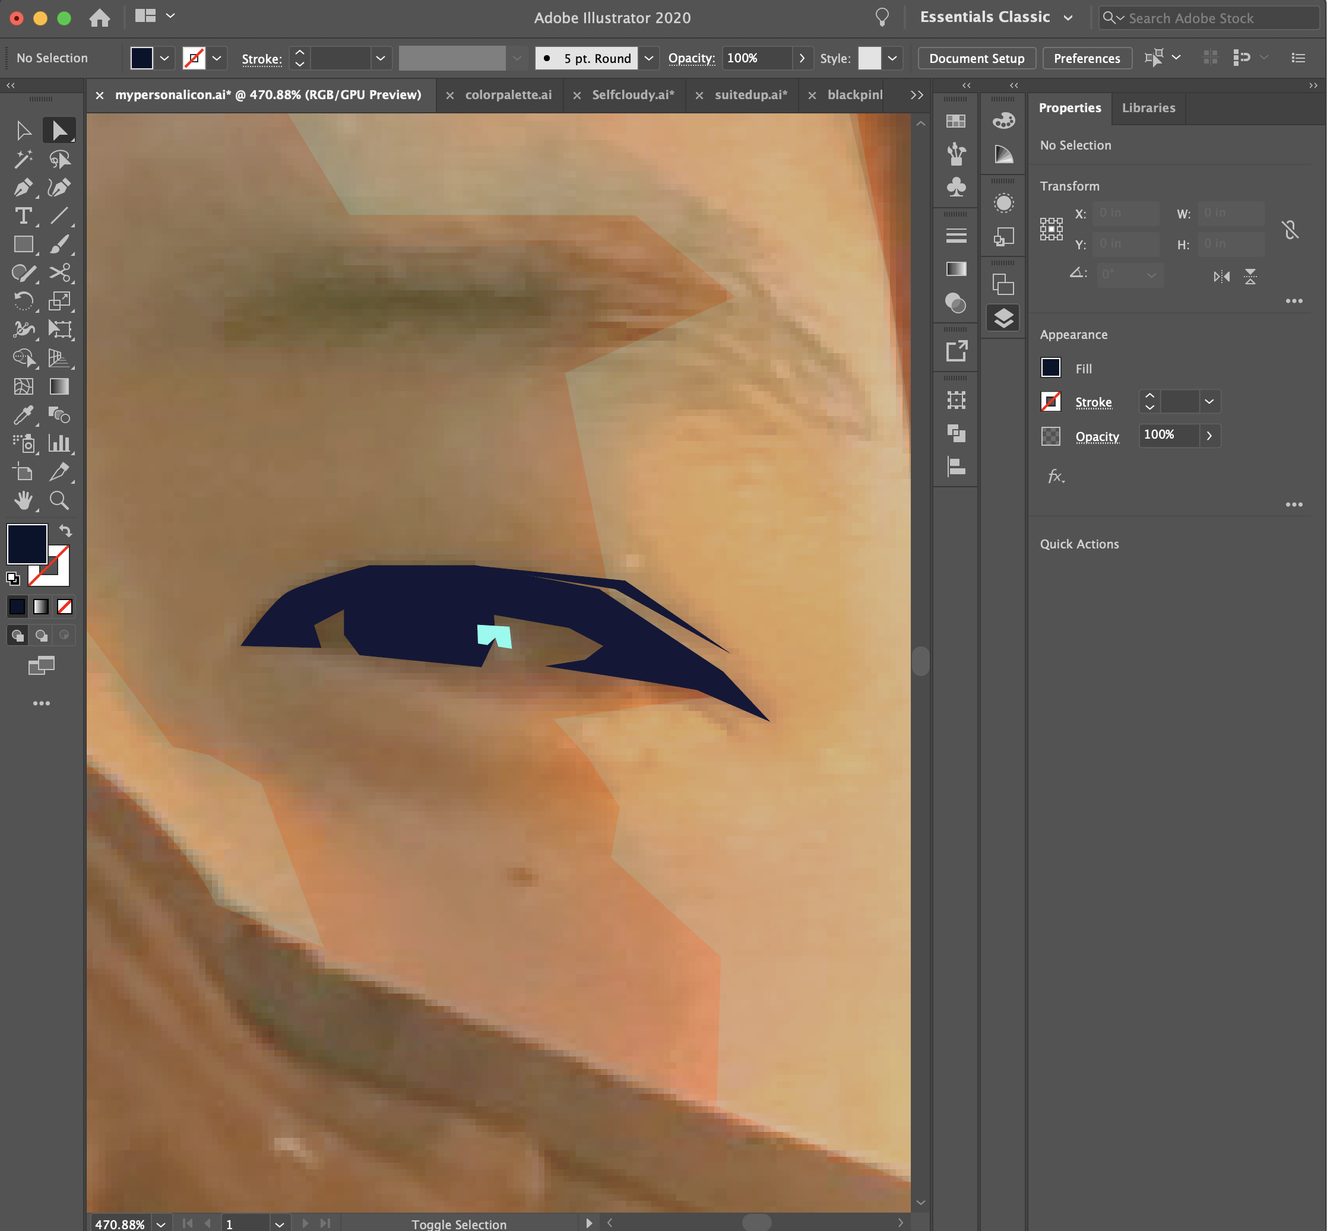Image resolution: width=1327 pixels, height=1231 pixels.
Task: Select the Selection tool
Action: [x=23, y=131]
